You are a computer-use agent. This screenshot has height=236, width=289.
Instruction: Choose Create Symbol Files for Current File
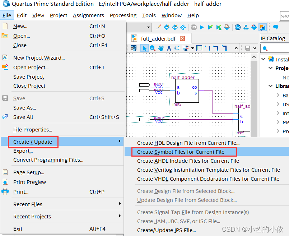(x=207, y=152)
